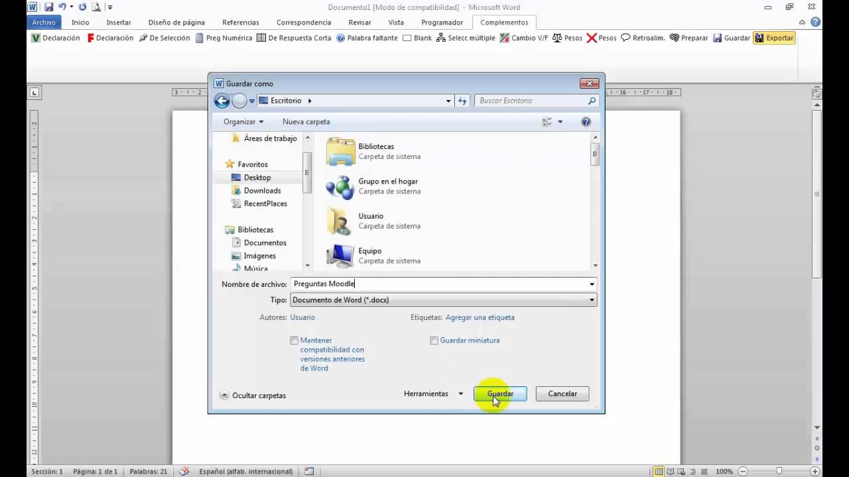Viewport: 849px width, 477px height.
Task: Undo using the Quick Access toolbar arrow
Action: click(62, 7)
